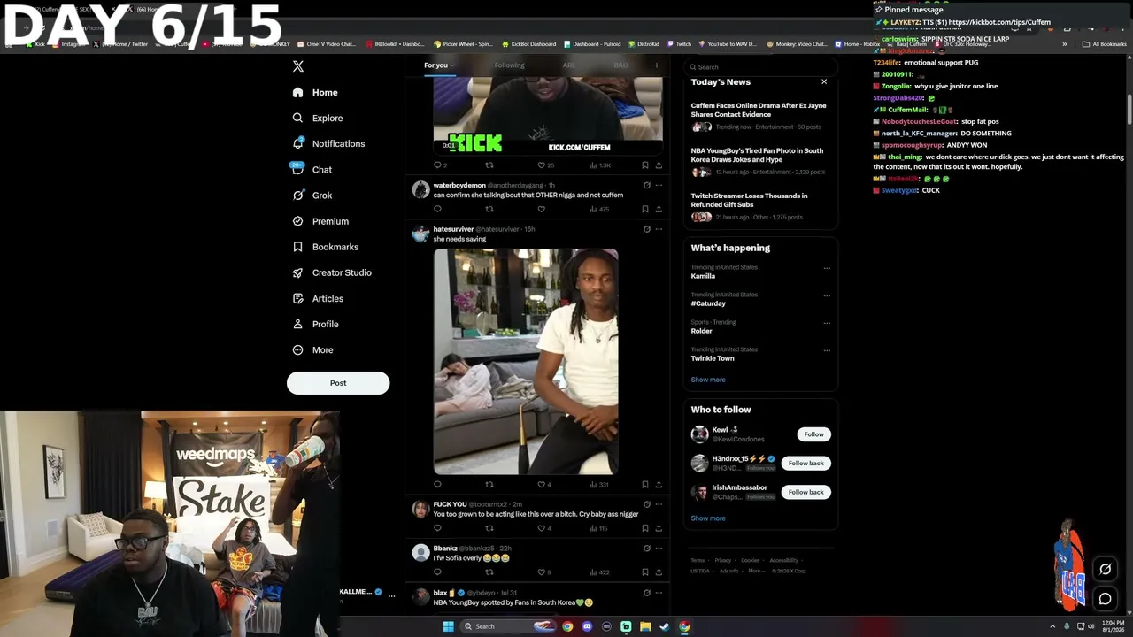Open Premium in the sidebar
The image size is (1133, 637).
click(x=320, y=221)
